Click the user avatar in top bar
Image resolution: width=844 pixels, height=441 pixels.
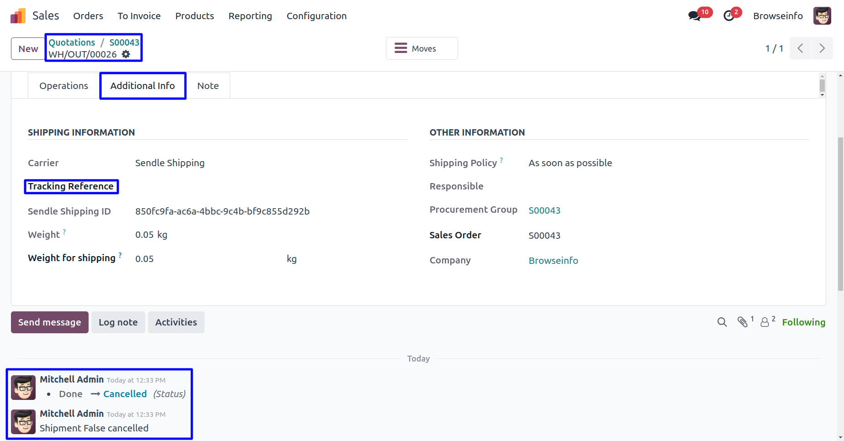(822, 16)
